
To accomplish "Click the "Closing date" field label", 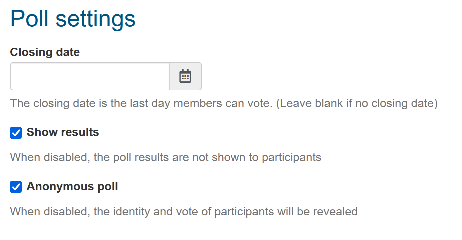I will click(x=45, y=52).
